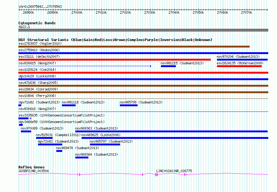
Task: Click the brown nsv471636 Sharp2005 bar
Action: (143, 86)
